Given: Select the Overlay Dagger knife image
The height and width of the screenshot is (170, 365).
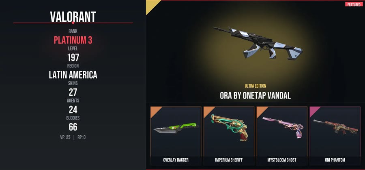Looking at the screenshot, I should pyautogui.click(x=176, y=128).
